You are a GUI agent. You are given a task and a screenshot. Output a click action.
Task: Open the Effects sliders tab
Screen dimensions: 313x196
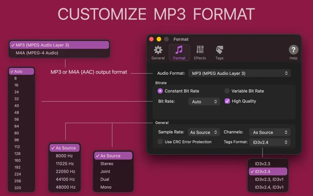tap(200, 53)
